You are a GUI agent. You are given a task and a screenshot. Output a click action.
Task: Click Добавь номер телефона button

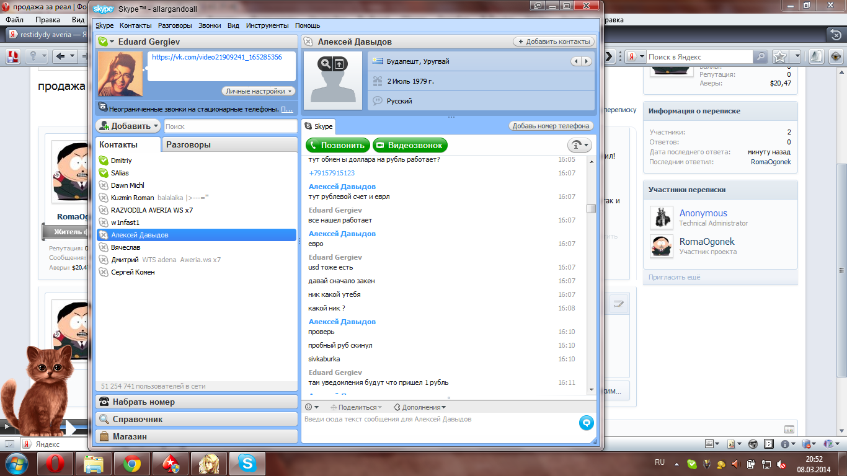click(x=551, y=126)
